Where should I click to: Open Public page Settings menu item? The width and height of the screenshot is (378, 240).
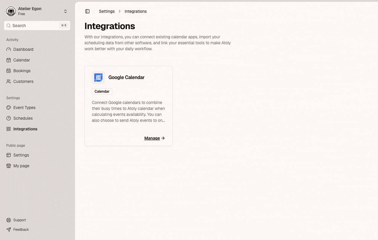(21, 155)
